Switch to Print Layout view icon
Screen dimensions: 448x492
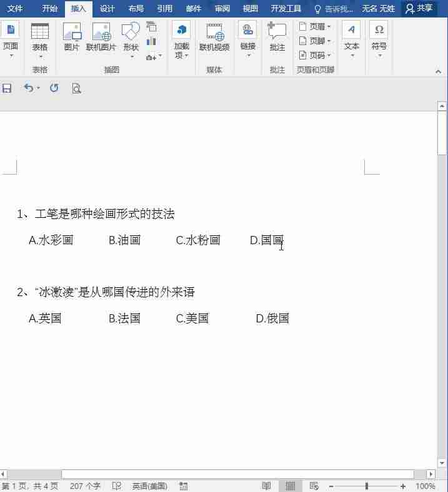click(291, 486)
